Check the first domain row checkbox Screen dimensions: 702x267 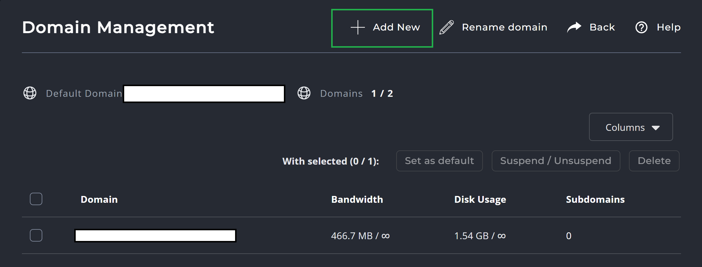36,235
